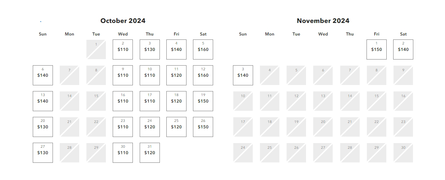Pick Friday October 4 for $140
This screenshot has height=180, width=445.
[x=176, y=49]
